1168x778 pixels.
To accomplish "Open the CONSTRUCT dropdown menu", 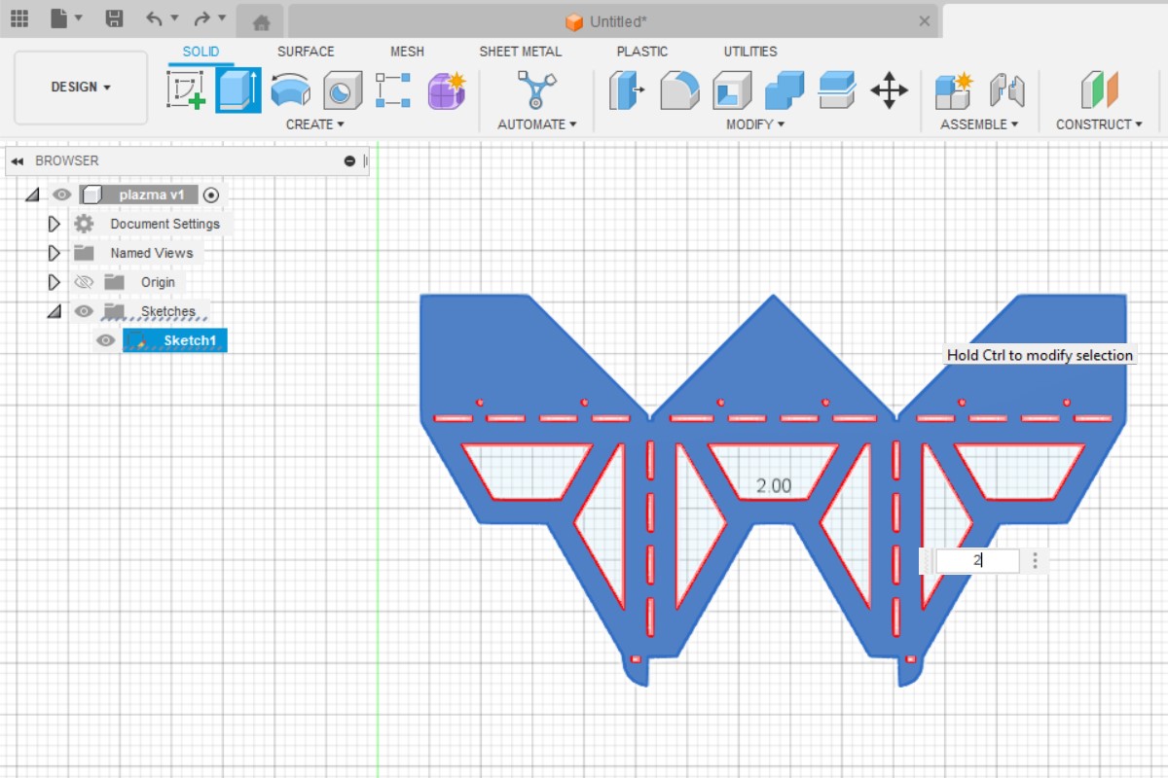I will click(1100, 124).
